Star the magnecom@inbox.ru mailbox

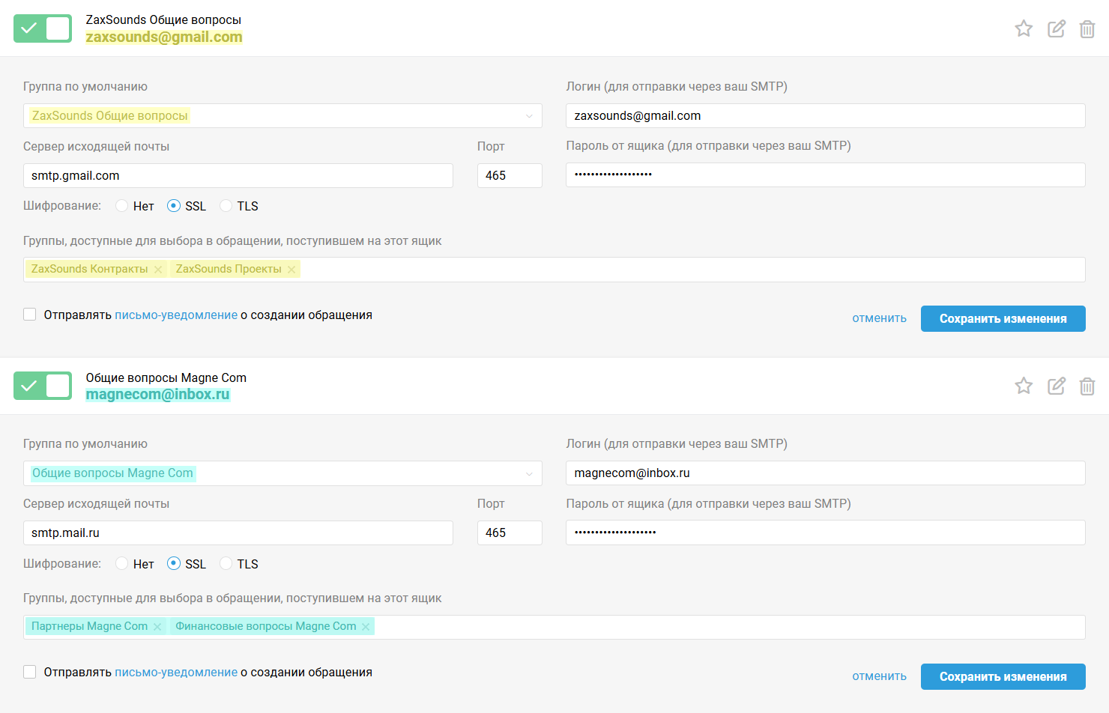pyautogui.click(x=1024, y=386)
